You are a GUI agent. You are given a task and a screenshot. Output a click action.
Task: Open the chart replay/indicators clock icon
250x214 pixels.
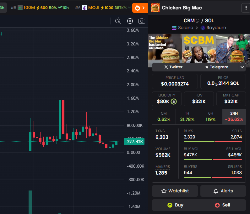(118, 21)
